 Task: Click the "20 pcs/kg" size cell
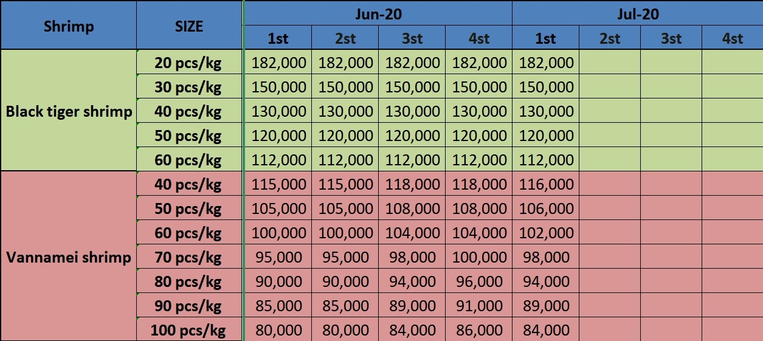pyautogui.click(x=189, y=63)
